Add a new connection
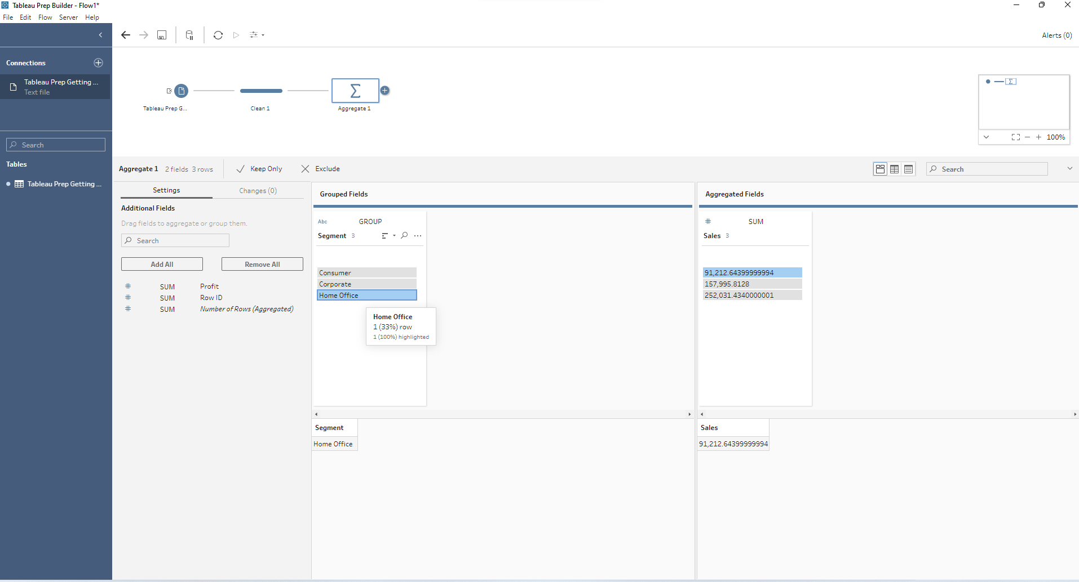Viewport: 1079px width, 582px height. [x=98, y=62]
